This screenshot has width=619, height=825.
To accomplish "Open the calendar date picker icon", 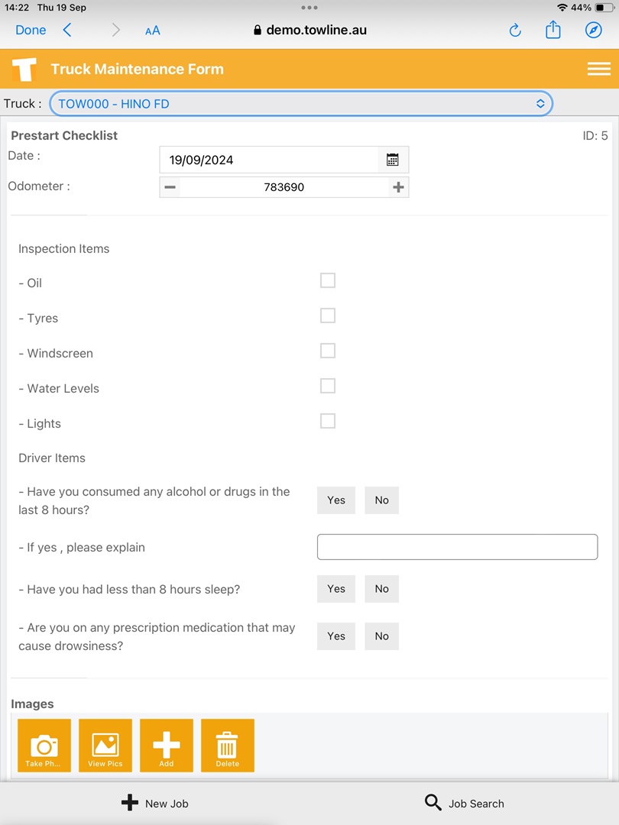I will point(393,160).
